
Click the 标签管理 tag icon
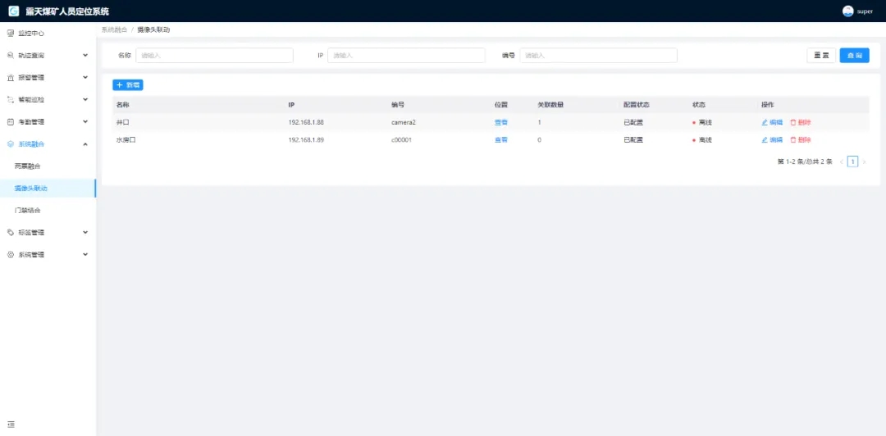(10, 232)
